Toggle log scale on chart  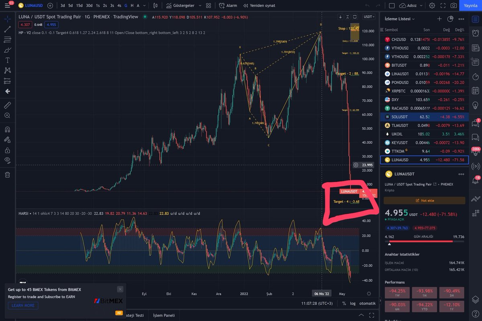[352, 303]
